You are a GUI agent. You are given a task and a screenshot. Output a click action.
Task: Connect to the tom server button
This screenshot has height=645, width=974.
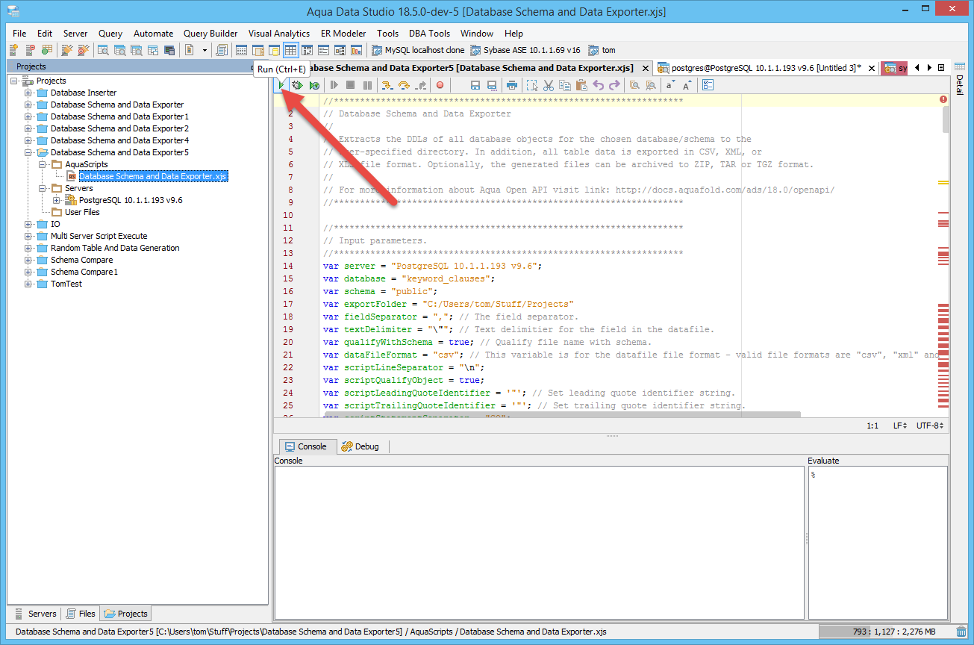(602, 50)
